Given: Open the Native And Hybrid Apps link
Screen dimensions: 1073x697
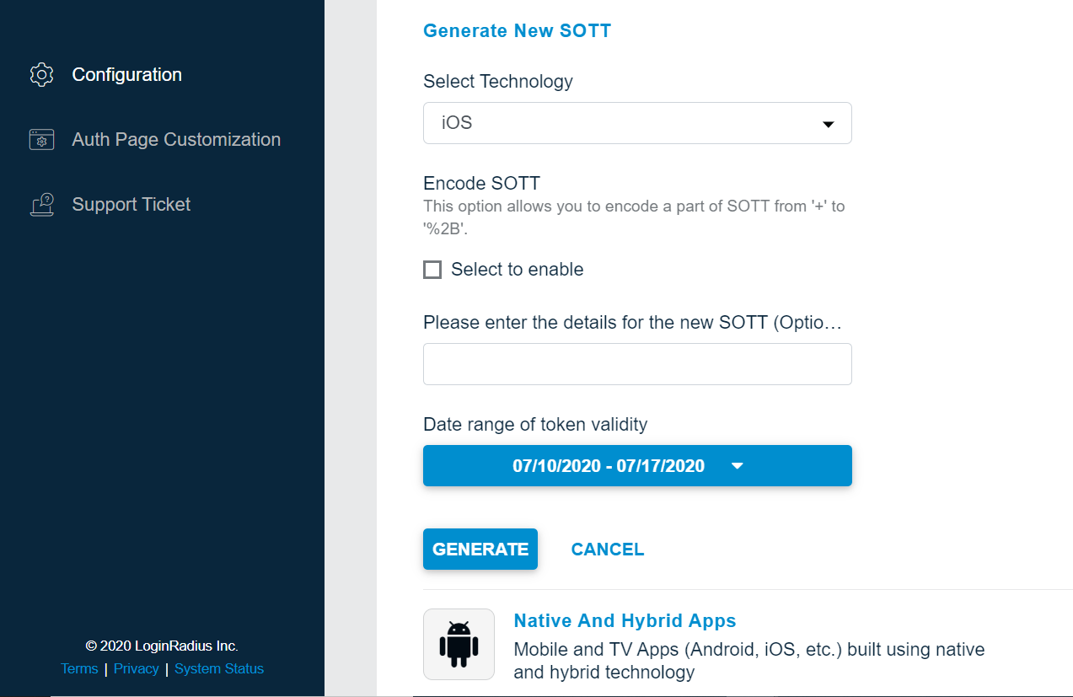Looking at the screenshot, I should pos(625,620).
